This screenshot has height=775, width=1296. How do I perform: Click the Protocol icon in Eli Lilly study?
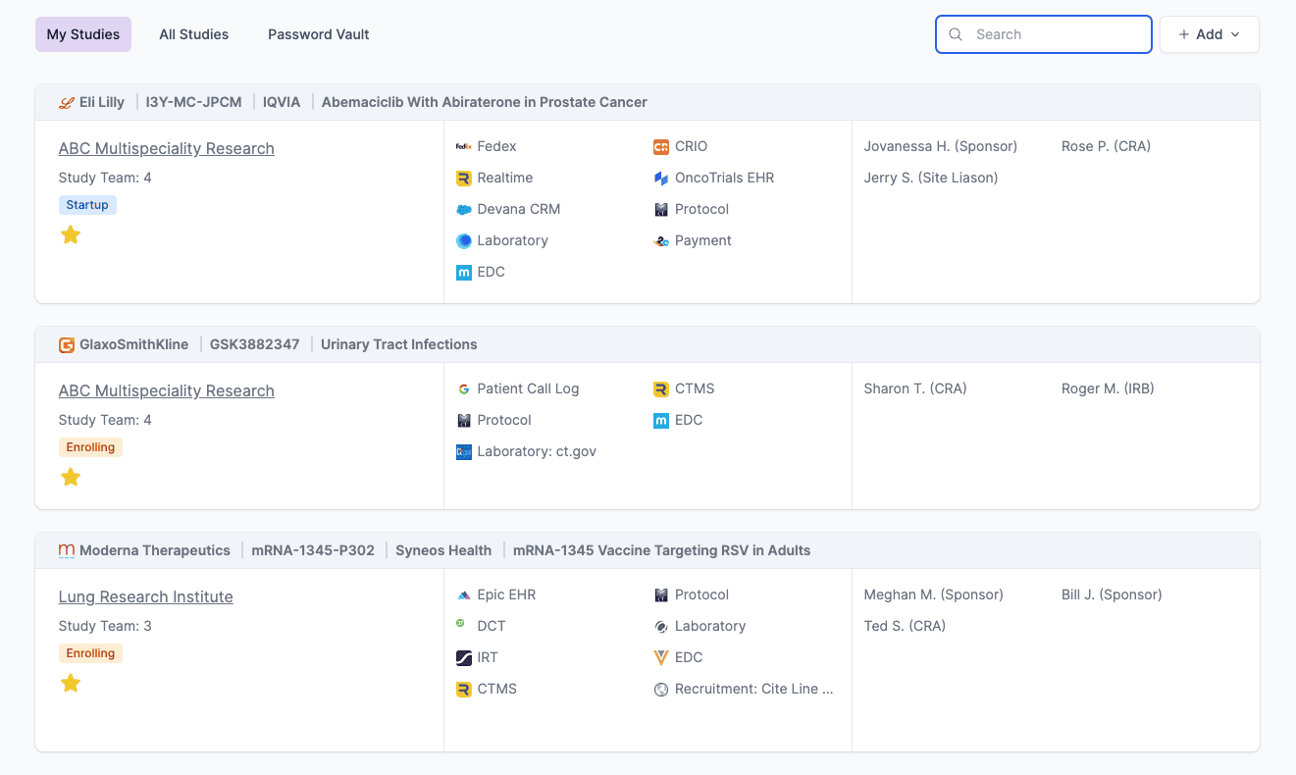(661, 209)
